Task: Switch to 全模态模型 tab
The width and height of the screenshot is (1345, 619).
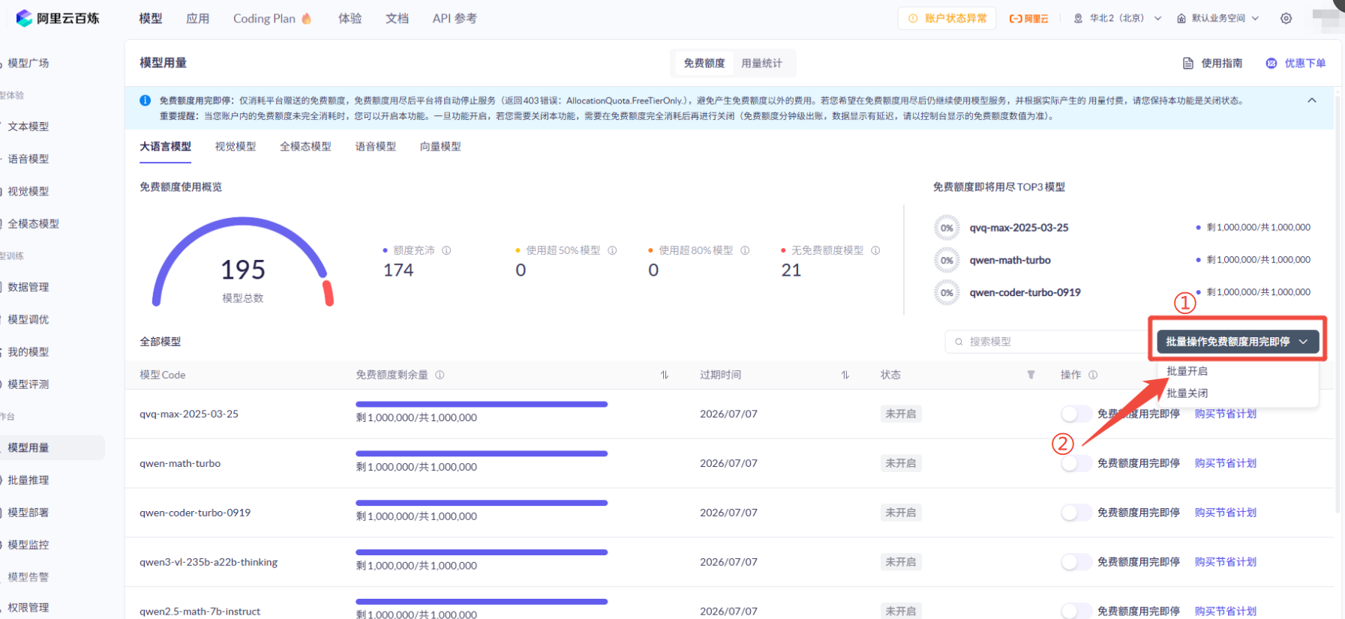Action: click(305, 147)
